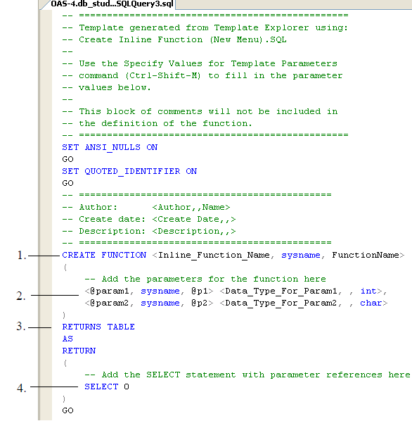The image size is (412, 421).
Task: Click the 'the definition of the function.' comment
Action: (x=157, y=123)
